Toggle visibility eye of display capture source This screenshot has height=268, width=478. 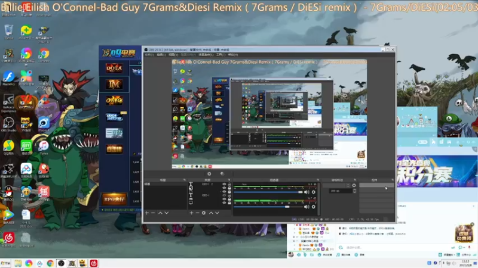pyautogui.click(x=225, y=202)
